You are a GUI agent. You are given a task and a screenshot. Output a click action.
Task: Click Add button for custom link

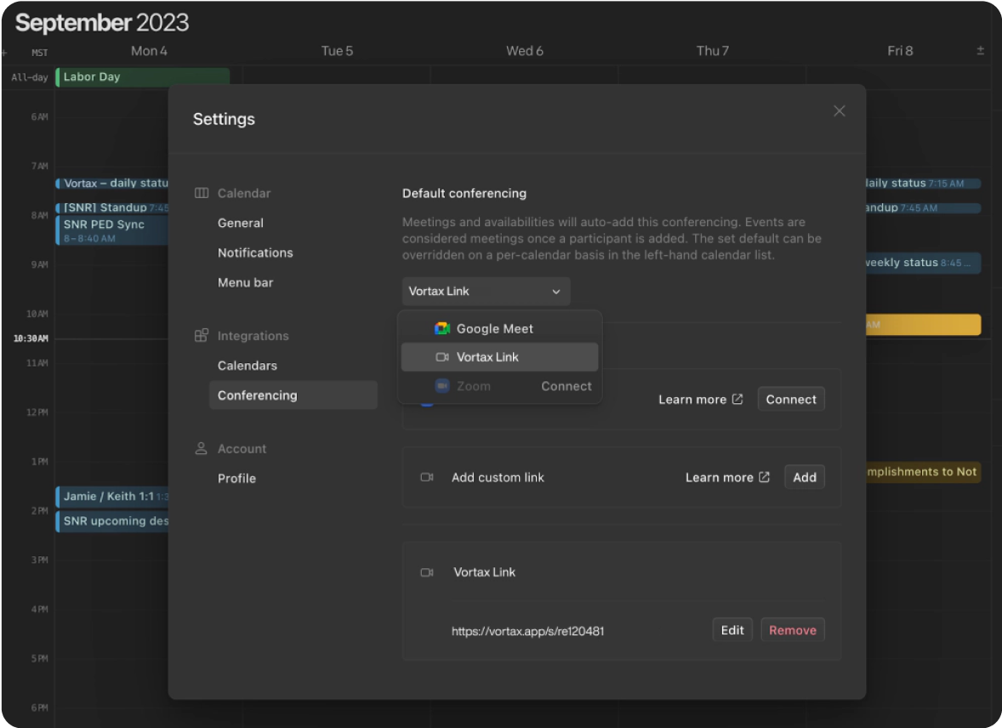pos(804,477)
